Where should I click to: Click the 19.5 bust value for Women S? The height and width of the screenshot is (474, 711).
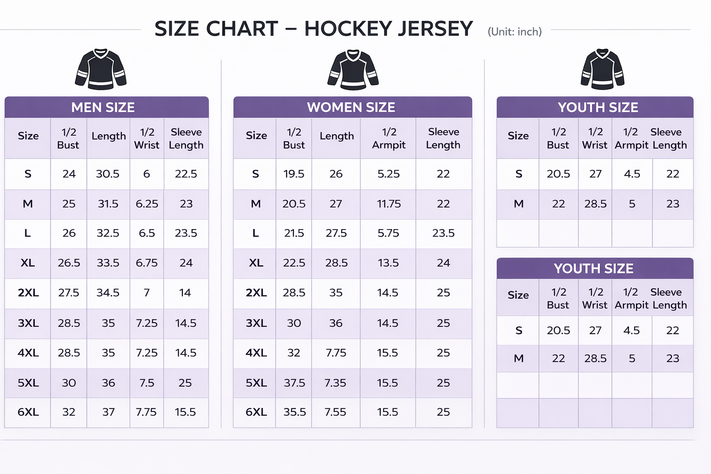294,174
